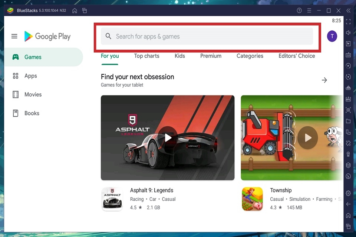
Task: Click the Google Play logo
Action: [x=47, y=36]
